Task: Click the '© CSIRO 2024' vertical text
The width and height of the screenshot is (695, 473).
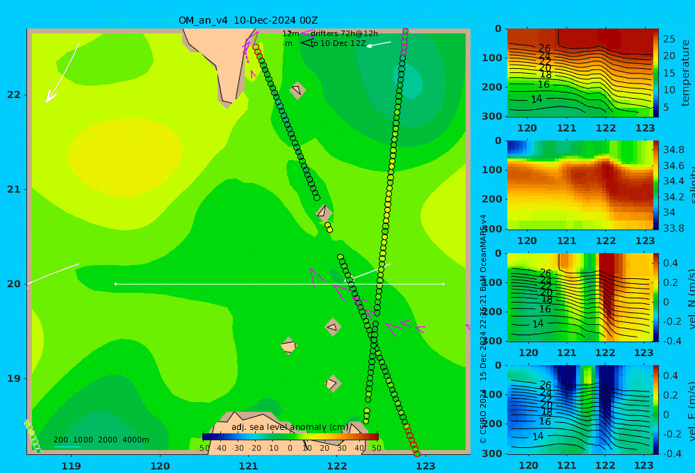Action: coord(483,417)
